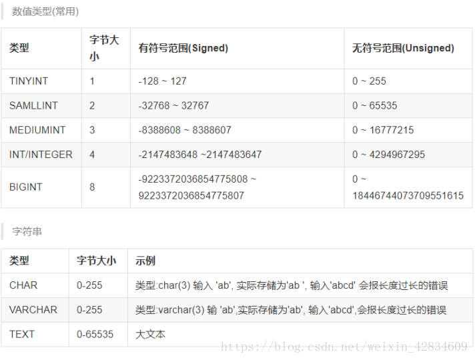The width and height of the screenshot is (475, 360).
Task: Select the 类型 header in numeric table
Action: point(41,49)
